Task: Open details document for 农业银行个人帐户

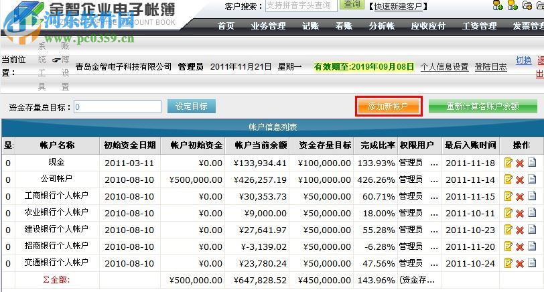Action: click(x=532, y=212)
